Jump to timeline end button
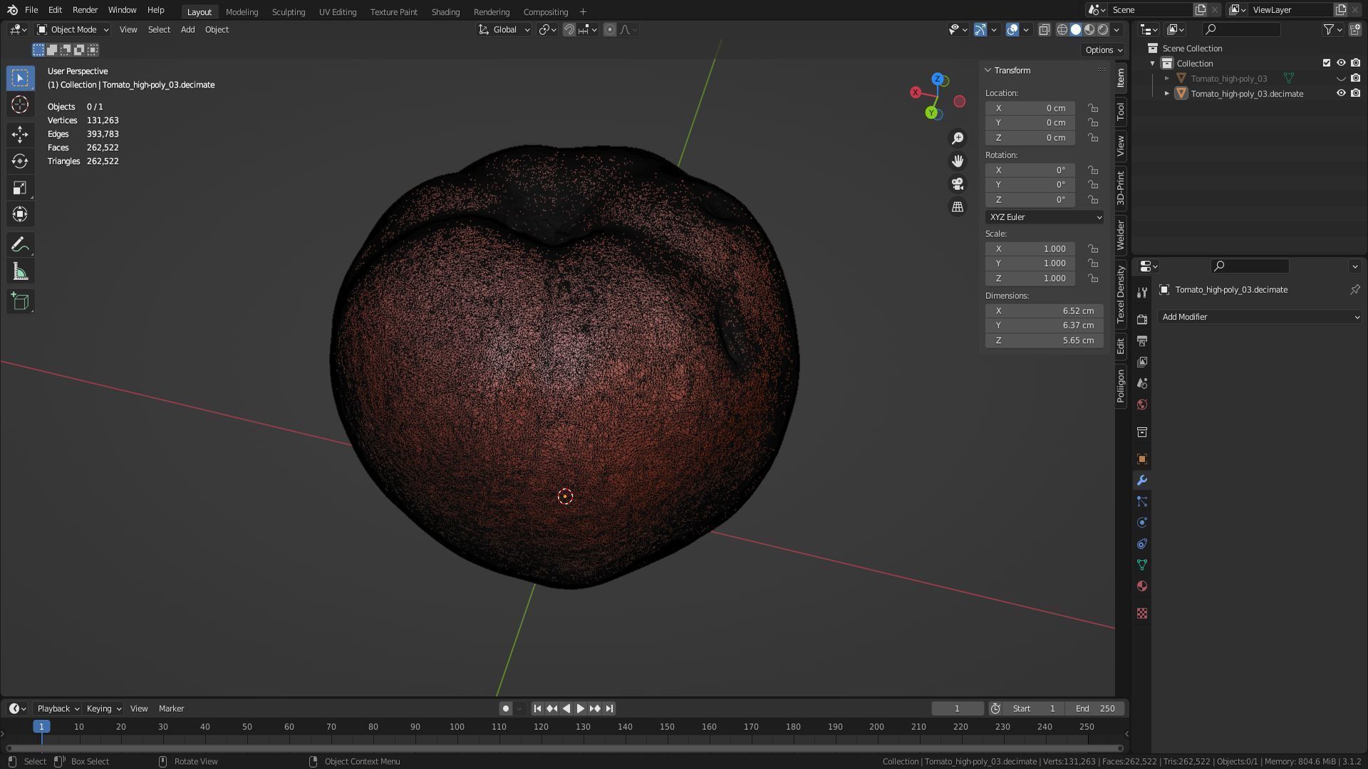Image resolution: width=1368 pixels, height=769 pixels. [x=609, y=708]
